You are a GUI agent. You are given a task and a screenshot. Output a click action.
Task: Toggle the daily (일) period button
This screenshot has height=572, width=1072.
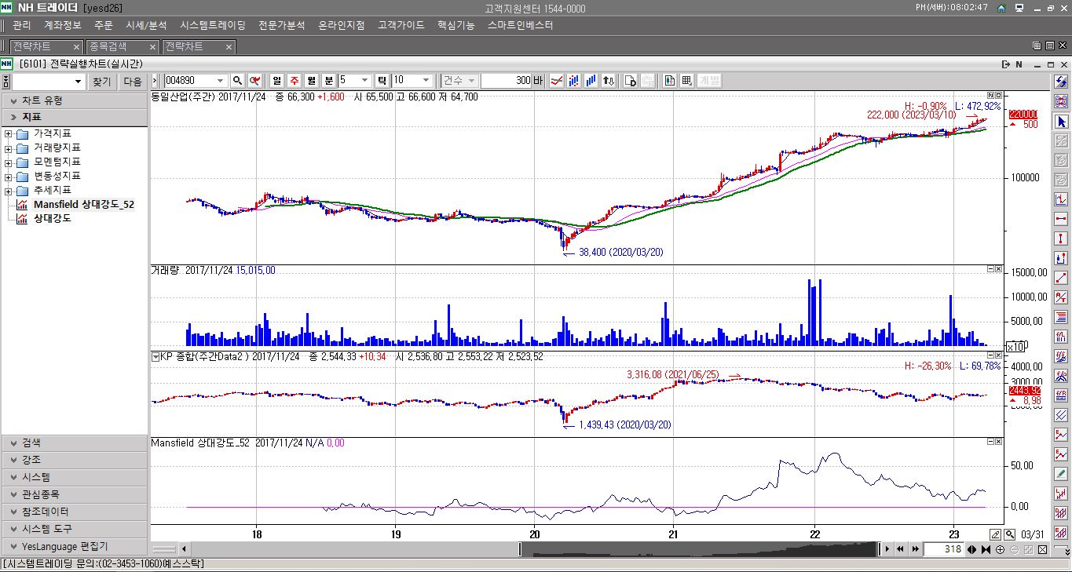click(x=277, y=81)
